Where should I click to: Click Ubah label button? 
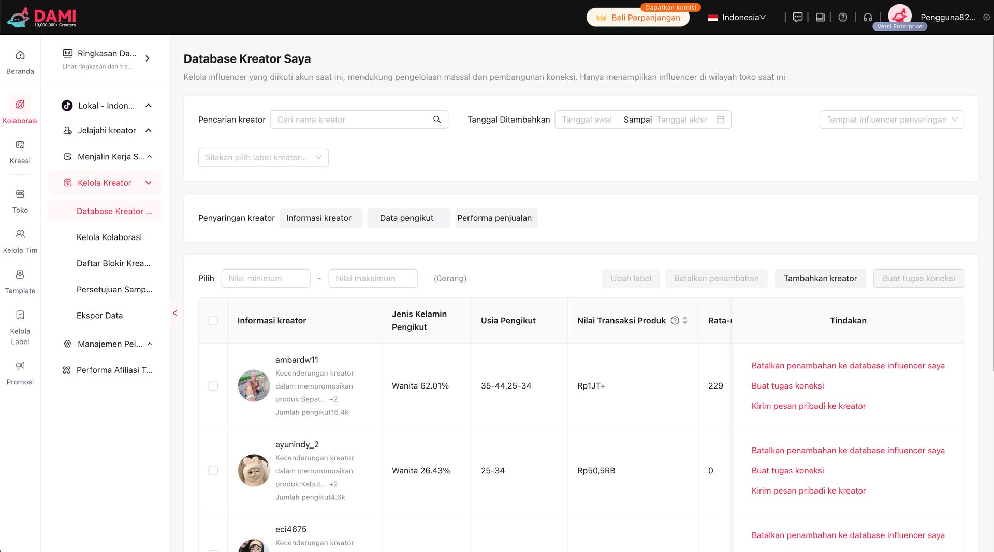(631, 278)
